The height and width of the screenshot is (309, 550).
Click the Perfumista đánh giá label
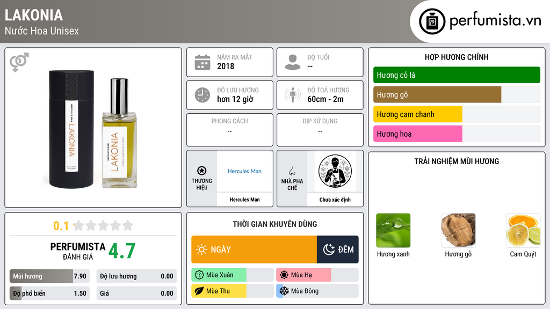(78, 251)
